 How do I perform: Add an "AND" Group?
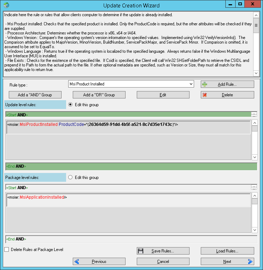click(35, 95)
